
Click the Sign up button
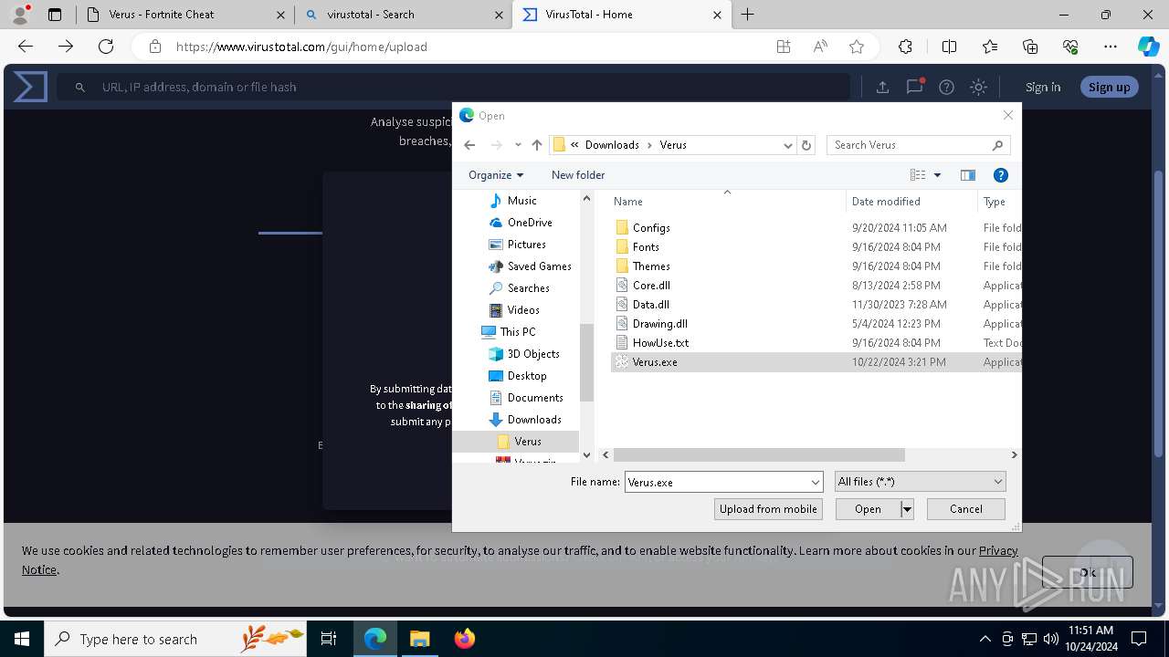[x=1109, y=87]
